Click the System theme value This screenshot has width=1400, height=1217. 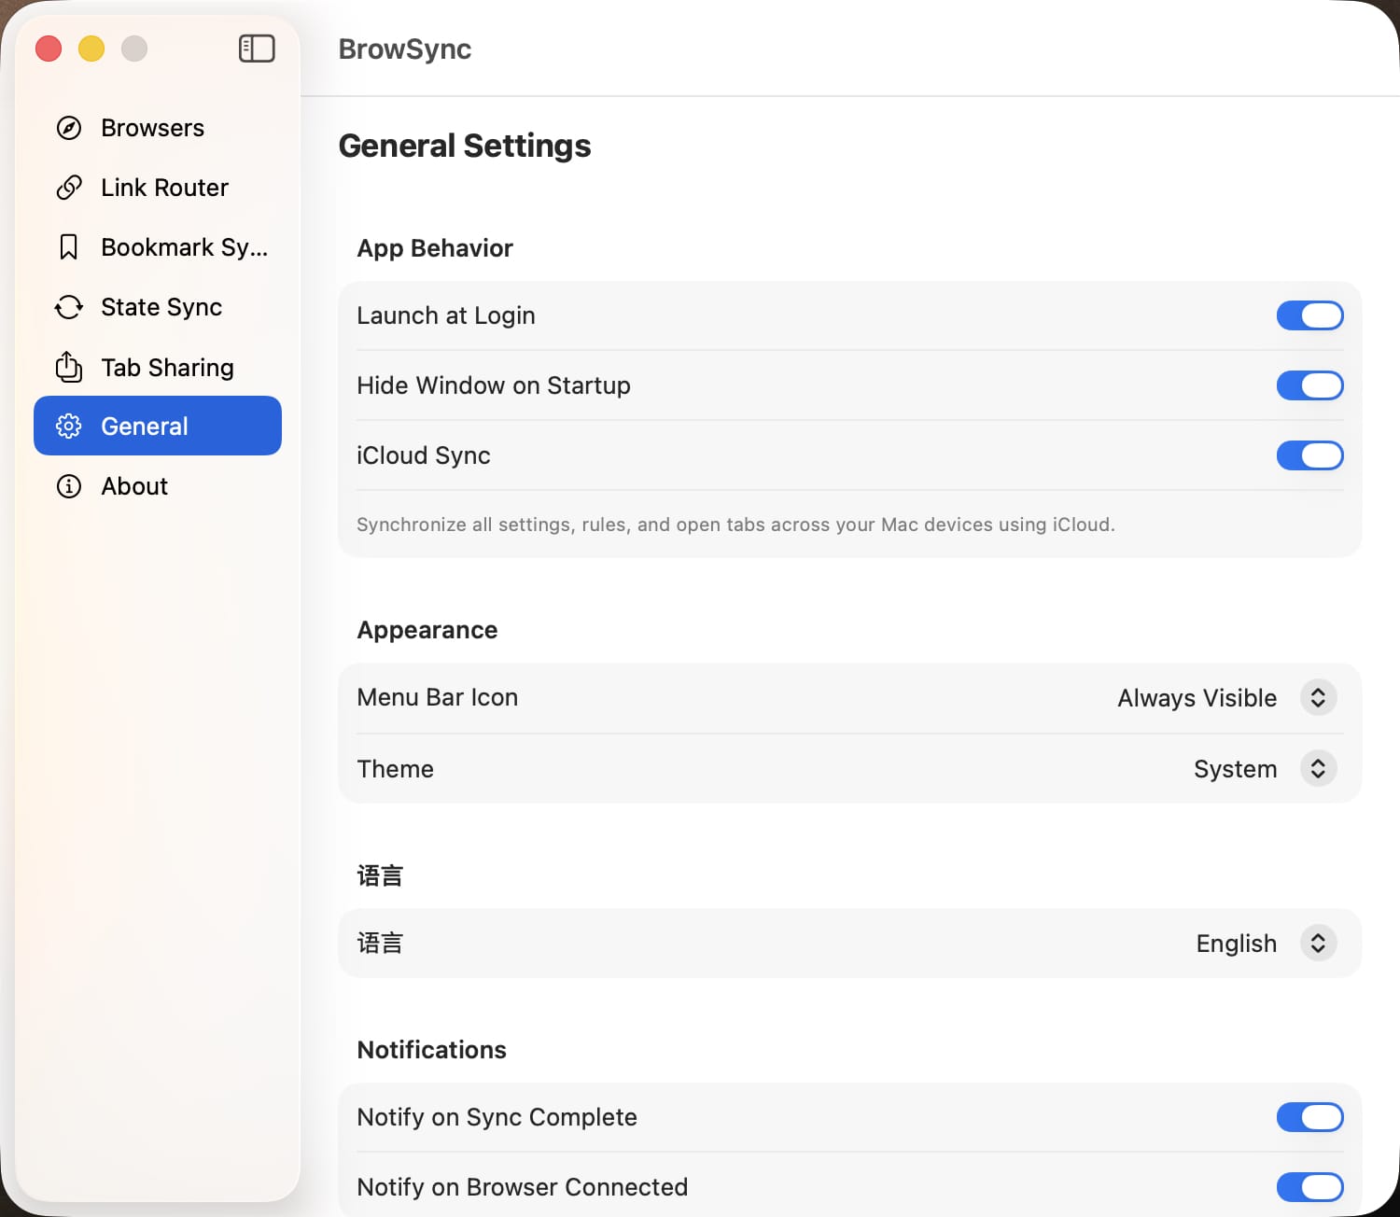pos(1236,769)
